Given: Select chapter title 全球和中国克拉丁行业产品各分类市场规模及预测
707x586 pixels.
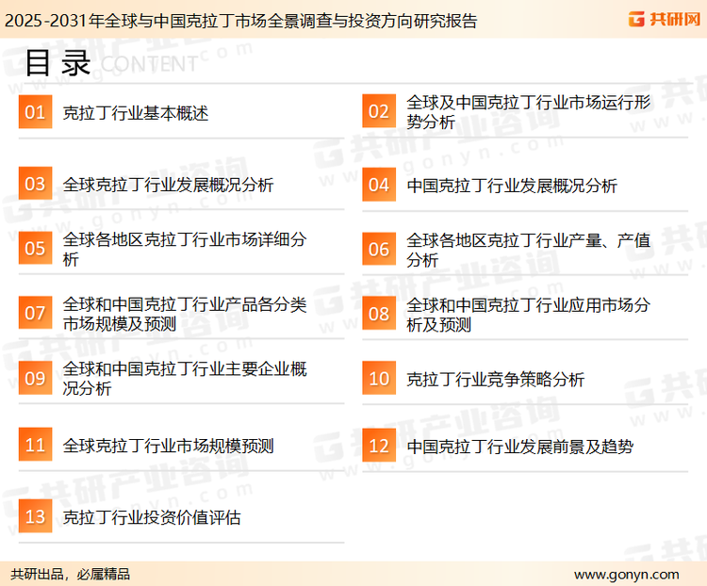Looking at the screenshot, I should [185, 314].
